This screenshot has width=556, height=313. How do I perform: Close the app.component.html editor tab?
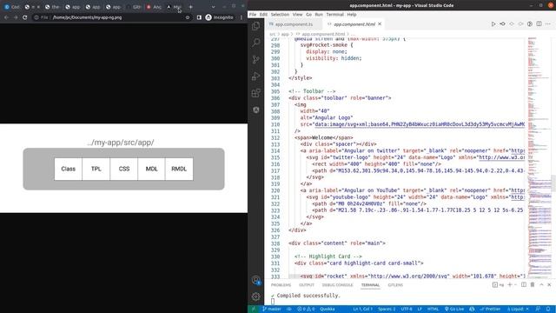pos(380,23)
